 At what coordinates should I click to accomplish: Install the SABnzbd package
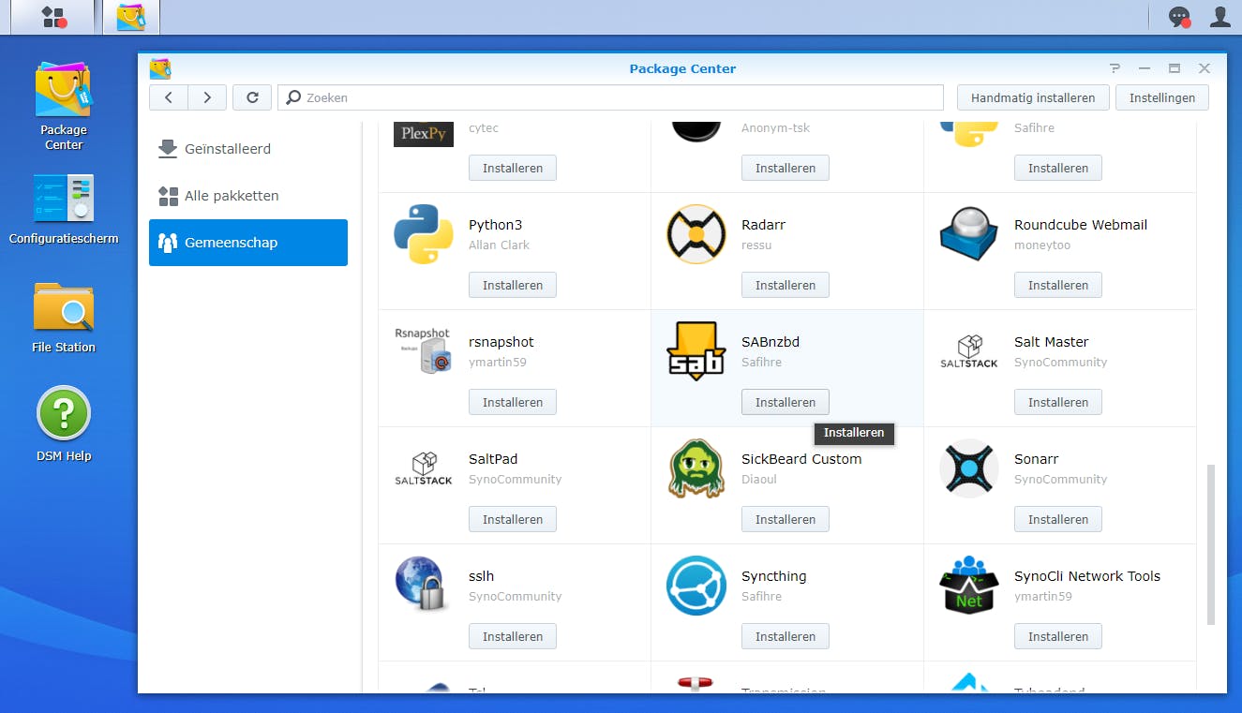pos(786,402)
